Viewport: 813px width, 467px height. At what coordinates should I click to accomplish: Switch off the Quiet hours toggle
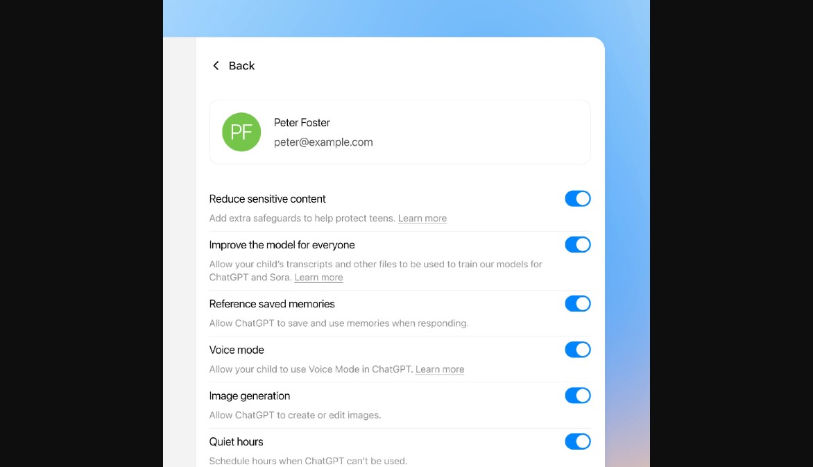(578, 441)
